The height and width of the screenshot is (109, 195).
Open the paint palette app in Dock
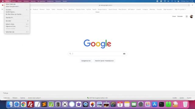[113, 104]
